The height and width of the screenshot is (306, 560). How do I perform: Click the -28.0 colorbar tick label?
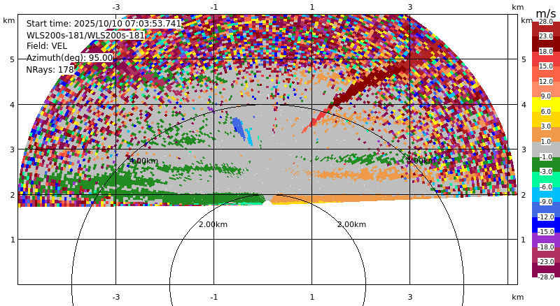click(546, 277)
